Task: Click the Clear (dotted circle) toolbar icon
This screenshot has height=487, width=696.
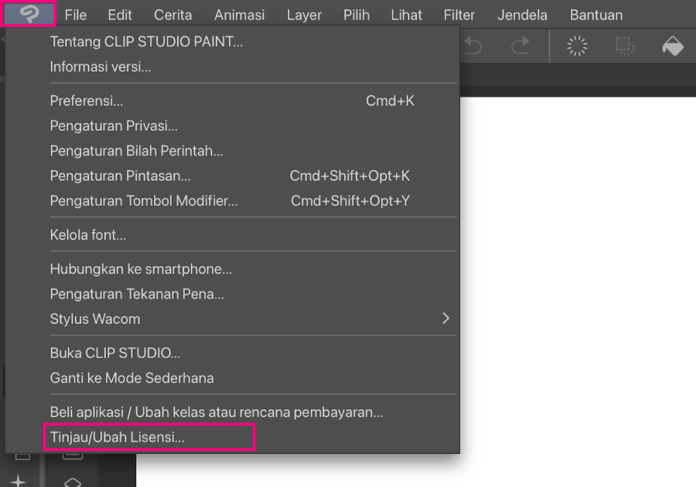Action: (577, 47)
